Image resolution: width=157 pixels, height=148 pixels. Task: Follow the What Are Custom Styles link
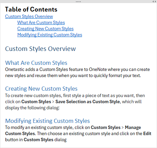tap(41, 23)
